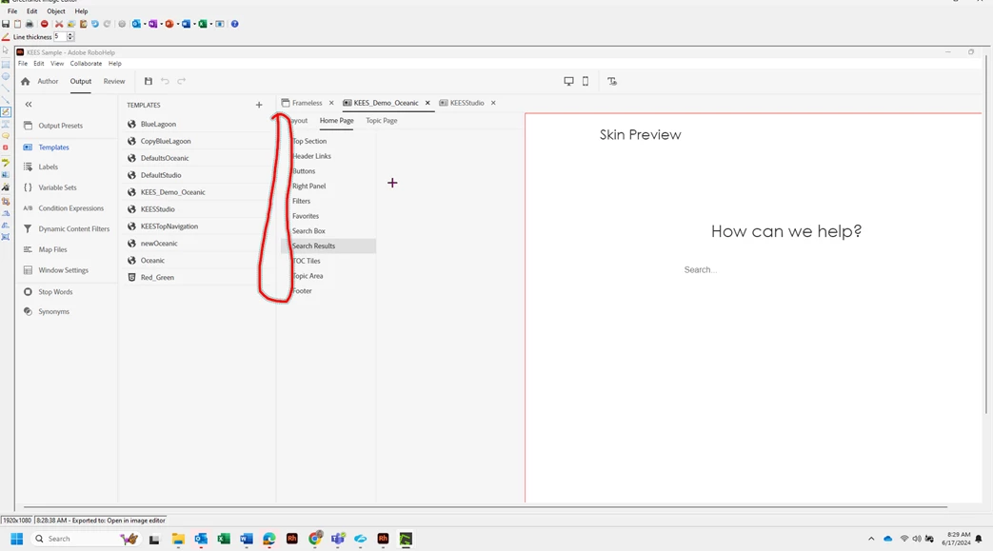The image size is (993, 551).
Task: Collapse the sidebar with double chevron
Action: [x=29, y=105]
